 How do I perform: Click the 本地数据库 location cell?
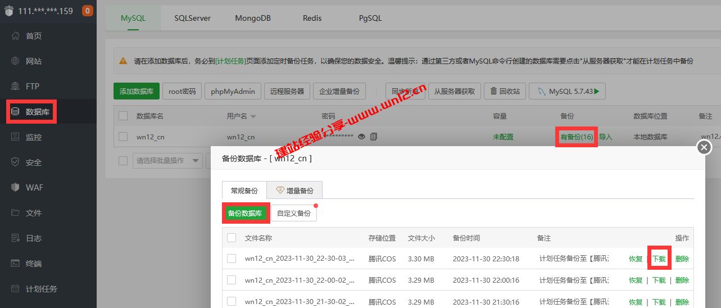(650, 137)
